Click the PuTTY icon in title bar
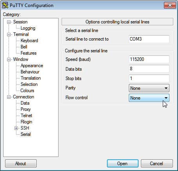 [5, 5]
